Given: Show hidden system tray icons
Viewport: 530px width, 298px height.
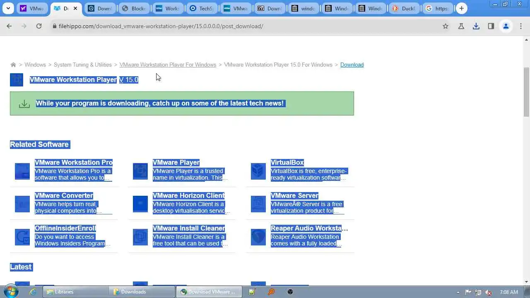Looking at the screenshot, I should pos(458,292).
